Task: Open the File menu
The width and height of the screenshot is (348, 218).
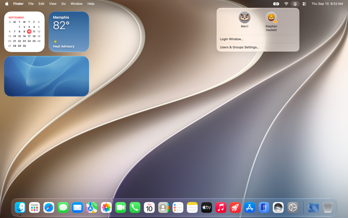Action: pyautogui.click(x=31, y=4)
